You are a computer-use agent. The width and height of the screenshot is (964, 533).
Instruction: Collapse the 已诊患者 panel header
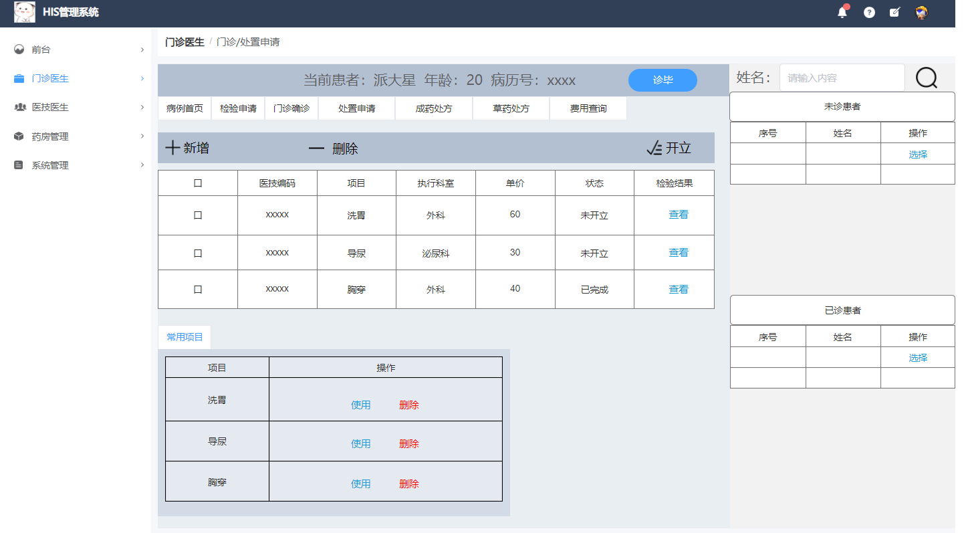coord(842,310)
